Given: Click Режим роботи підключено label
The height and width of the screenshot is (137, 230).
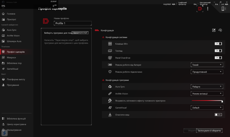Looking at the screenshot, I should [129, 72].
